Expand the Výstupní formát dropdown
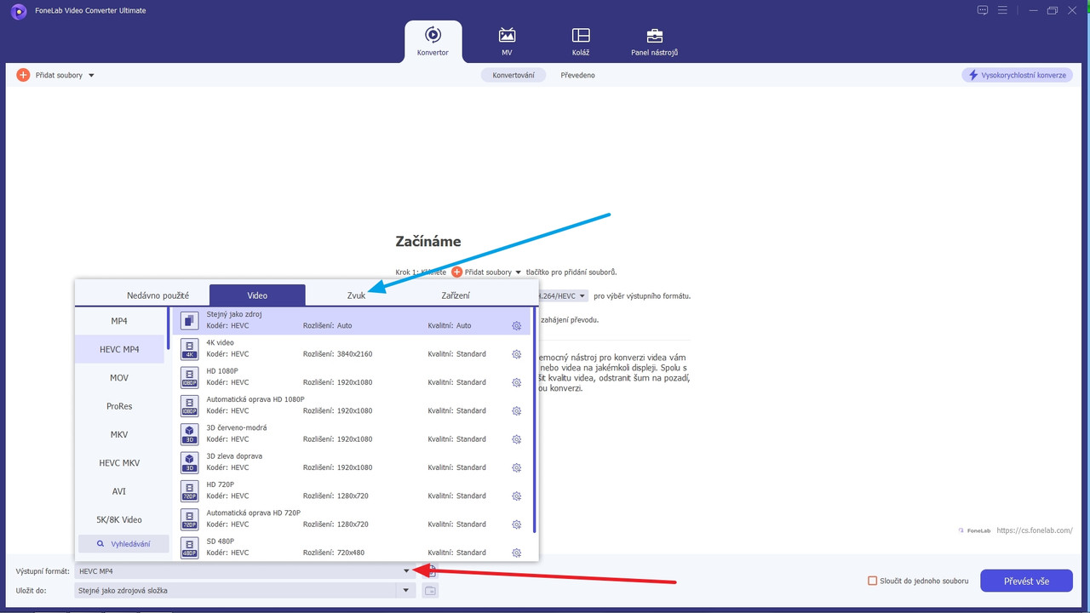This screenshot has width=1090, height=613. click(406, 570)
